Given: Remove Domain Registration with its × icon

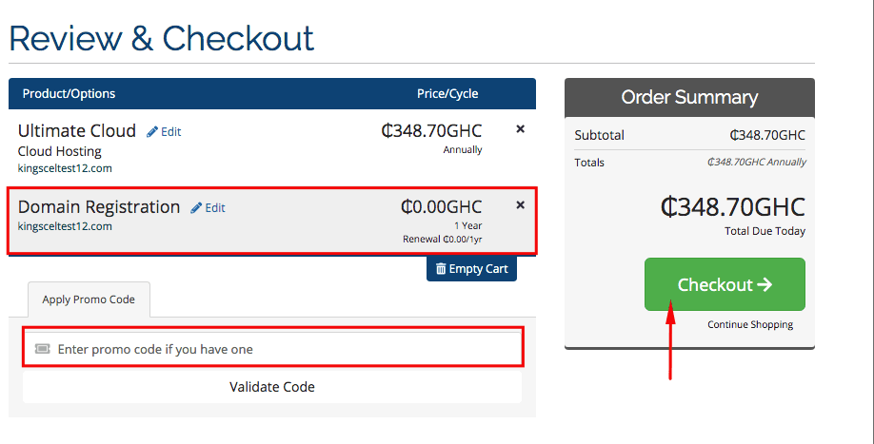Looking at the screenshot, I should [x=520, y=204].
